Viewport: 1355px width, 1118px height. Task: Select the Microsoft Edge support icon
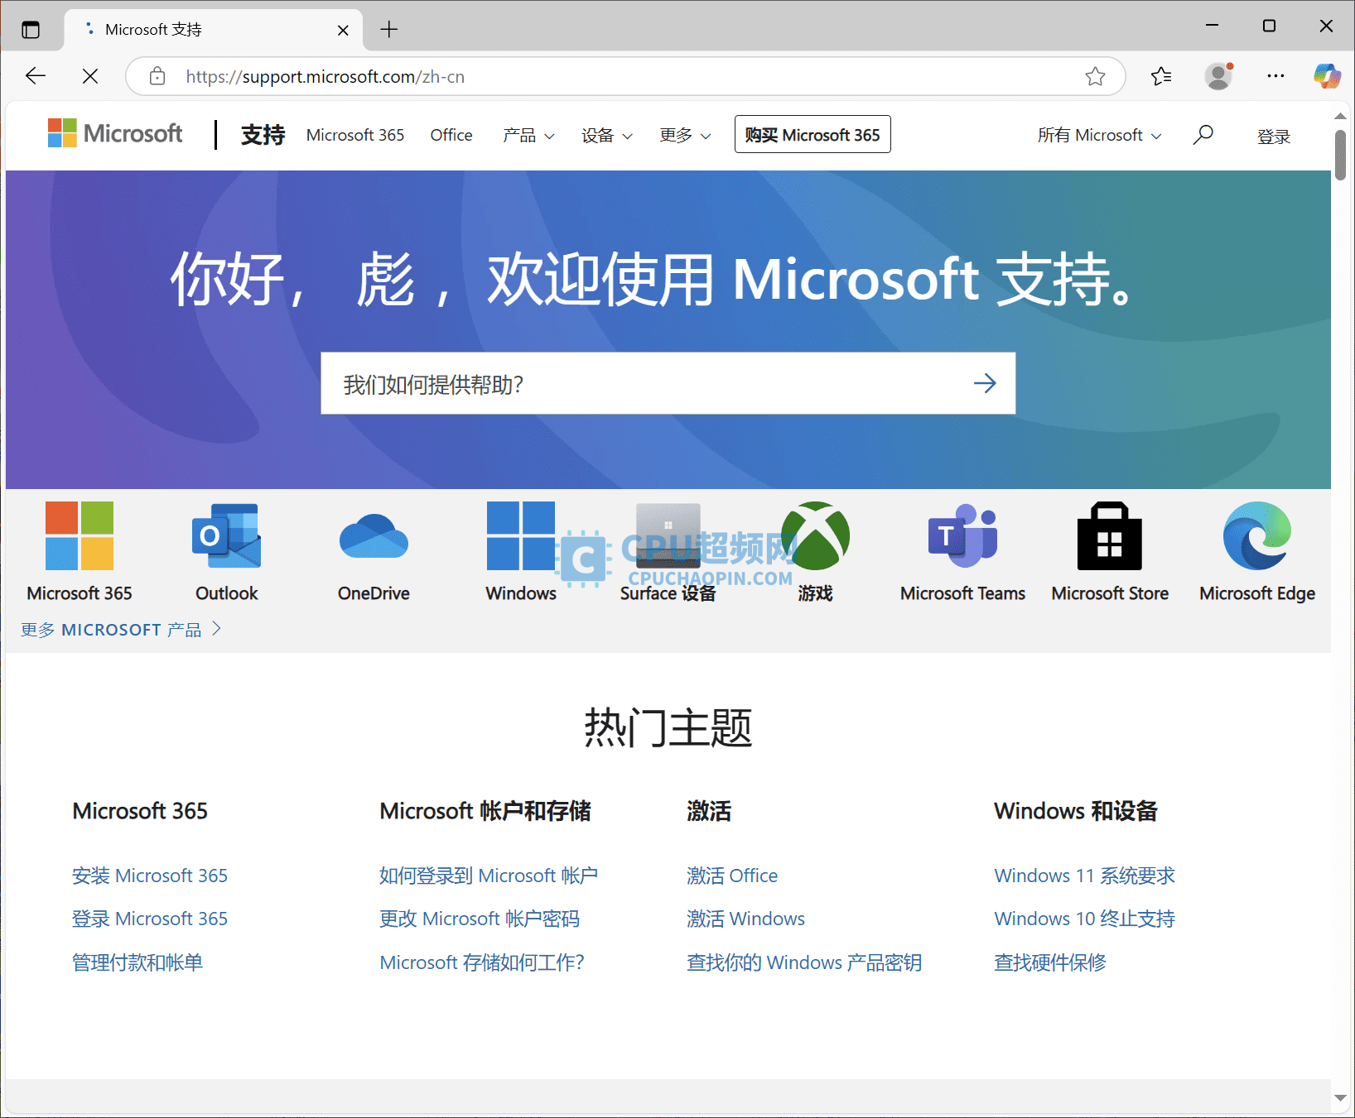tap(1256, 536)
